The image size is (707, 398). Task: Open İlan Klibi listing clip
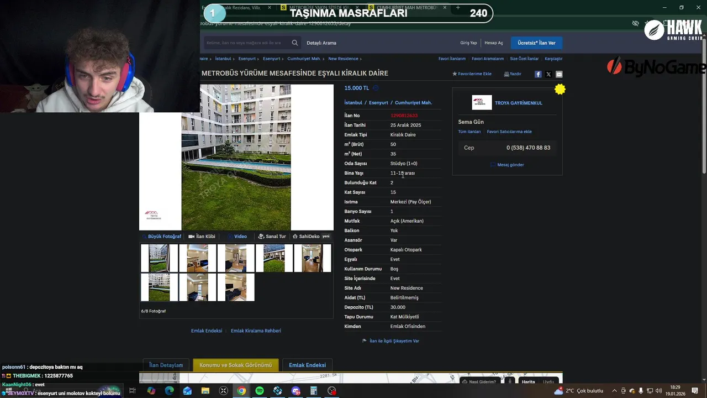[202, 237]
